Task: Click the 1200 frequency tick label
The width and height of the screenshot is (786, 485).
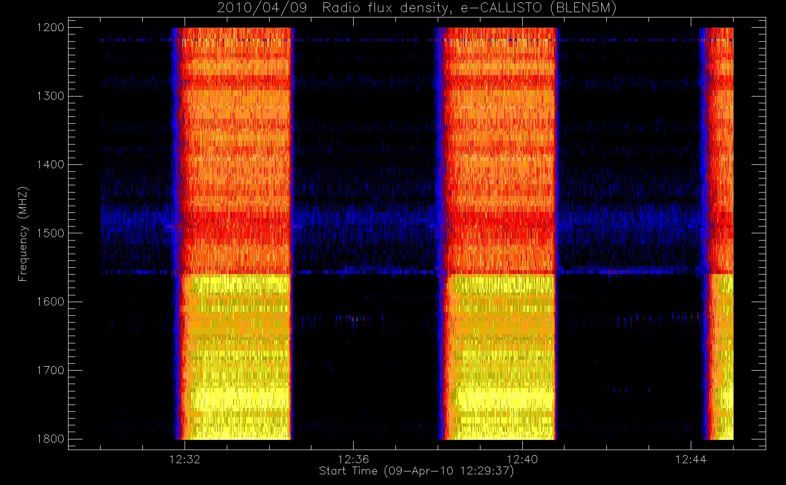Action: click(x=51, y=28)
